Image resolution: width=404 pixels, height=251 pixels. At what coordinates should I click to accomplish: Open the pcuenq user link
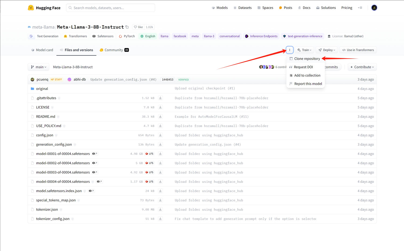pos(42,79)
